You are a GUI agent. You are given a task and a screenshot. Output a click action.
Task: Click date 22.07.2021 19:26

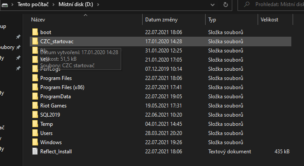(x=164, y=142)
